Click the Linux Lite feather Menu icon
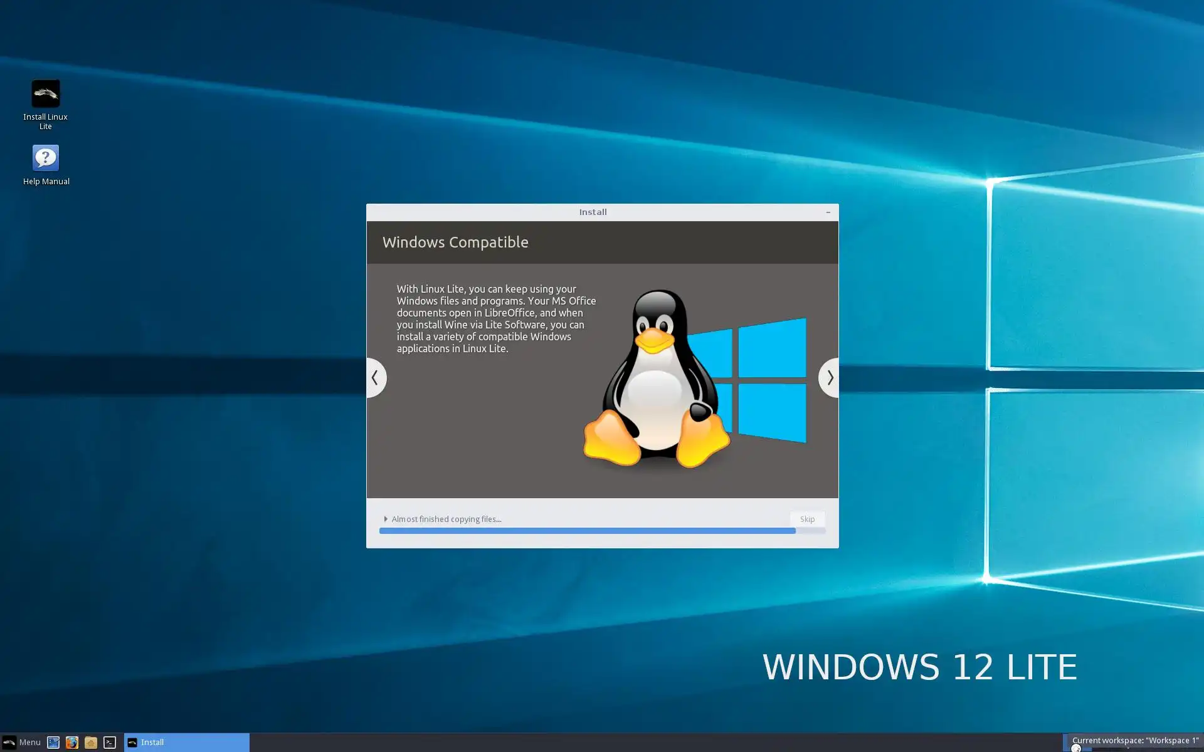 [x=9, y=743]
